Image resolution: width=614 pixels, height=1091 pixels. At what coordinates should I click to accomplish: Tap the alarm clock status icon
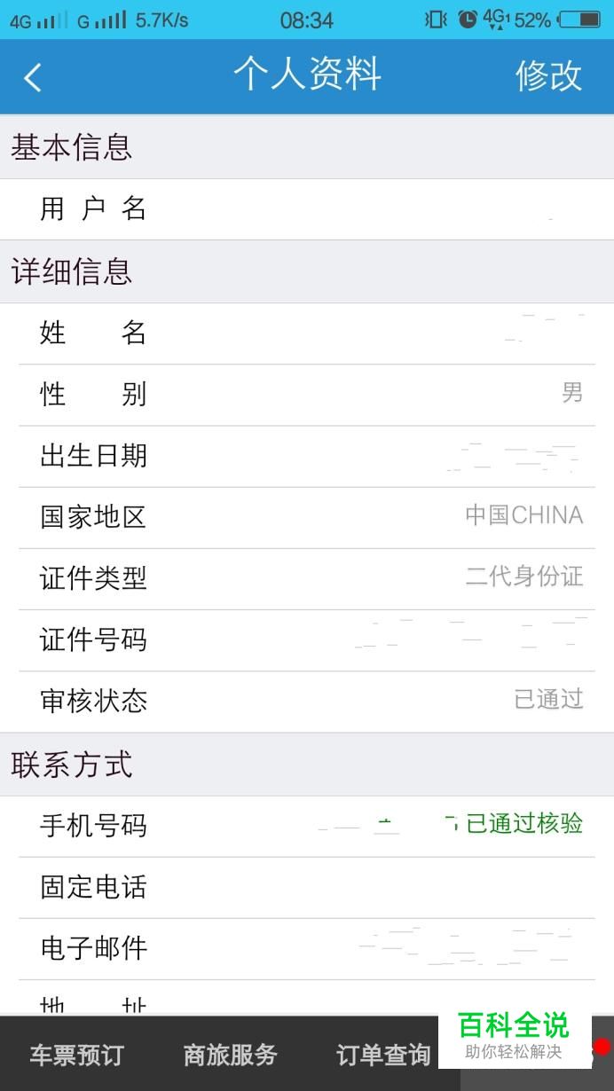click(x=468, y=19)
